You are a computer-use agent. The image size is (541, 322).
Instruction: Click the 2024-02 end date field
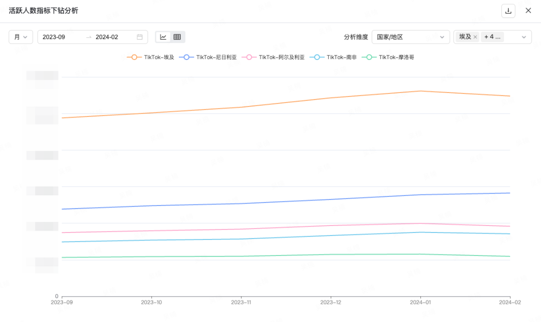point(107,37)
